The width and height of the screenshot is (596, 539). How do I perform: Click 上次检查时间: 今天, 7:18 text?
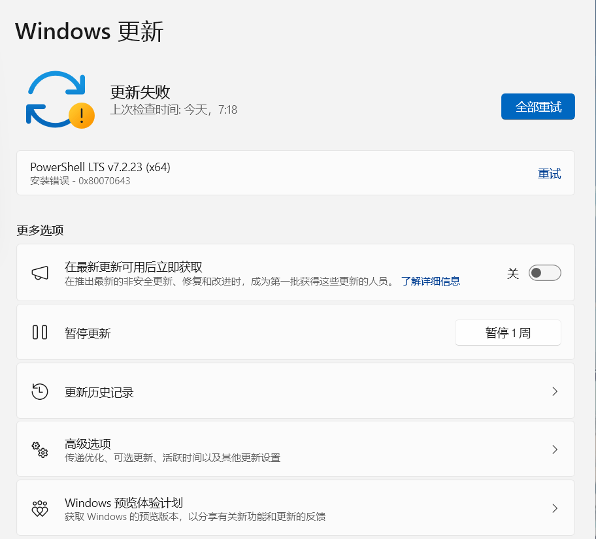(x=174, y=110)
